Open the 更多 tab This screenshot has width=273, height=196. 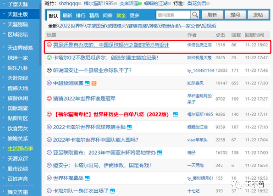click(x=134, y=15)
